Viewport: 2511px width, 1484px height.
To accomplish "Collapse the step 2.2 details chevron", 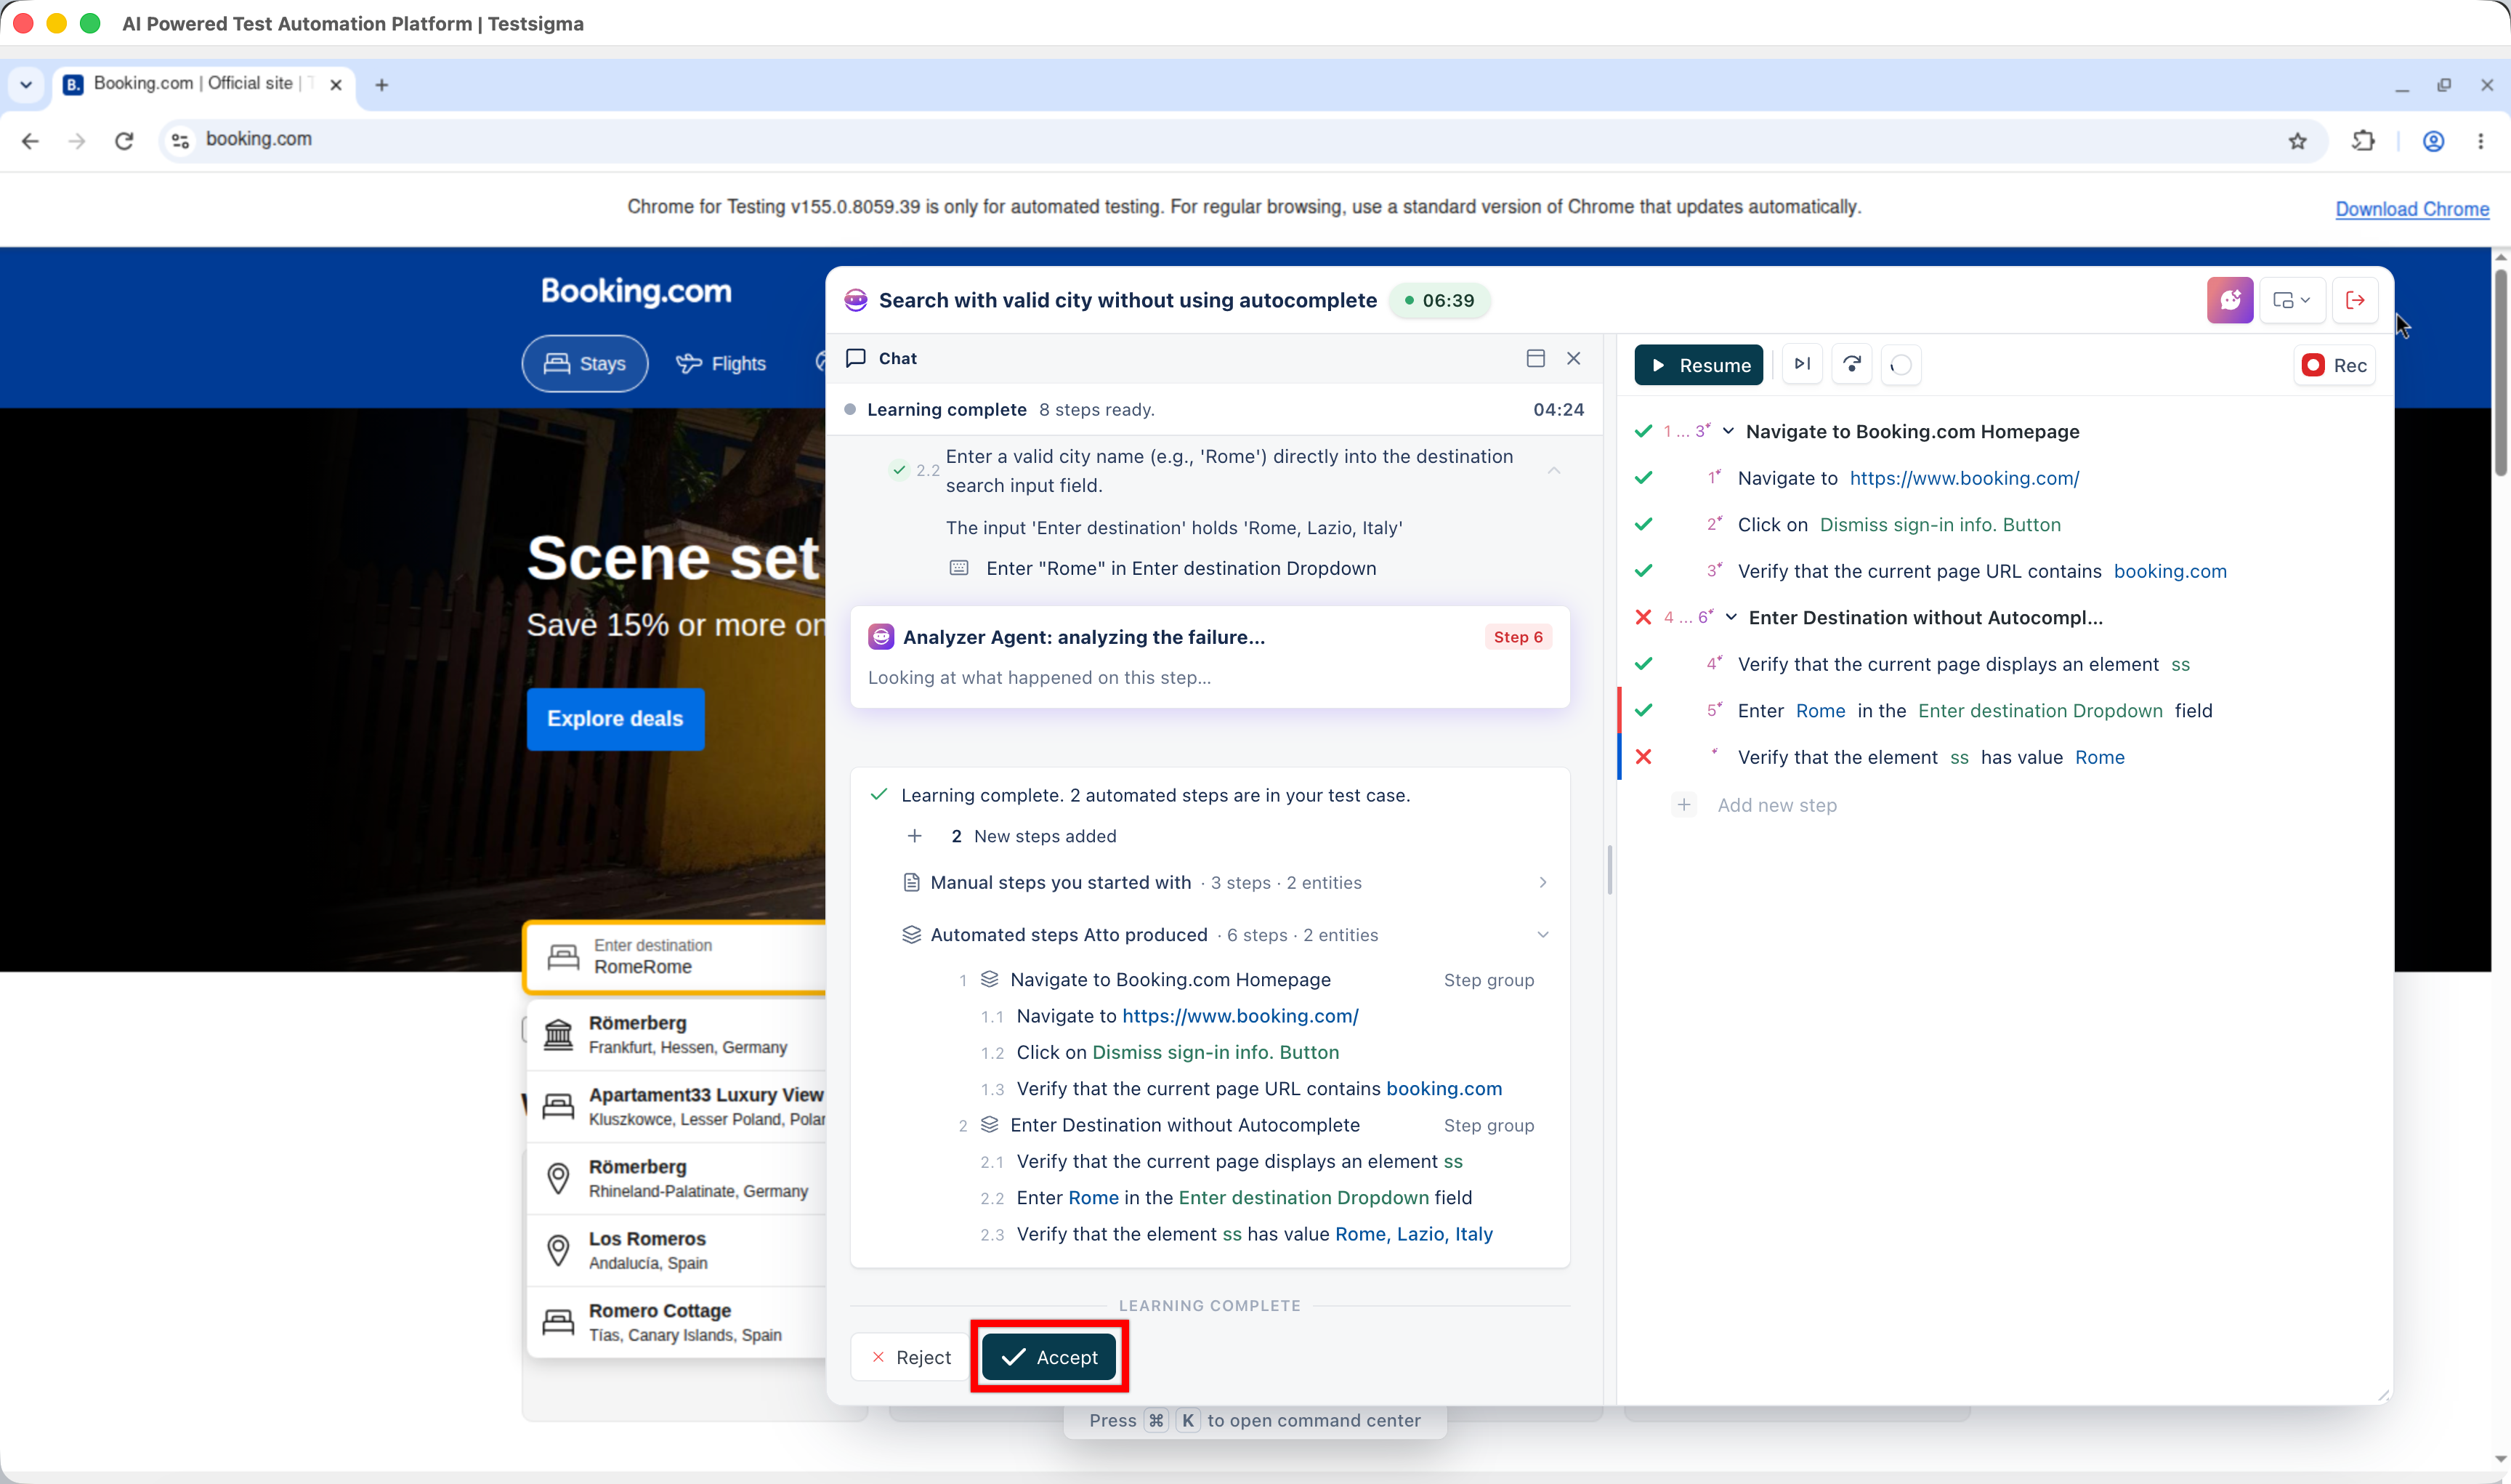I will point(1553,470).
